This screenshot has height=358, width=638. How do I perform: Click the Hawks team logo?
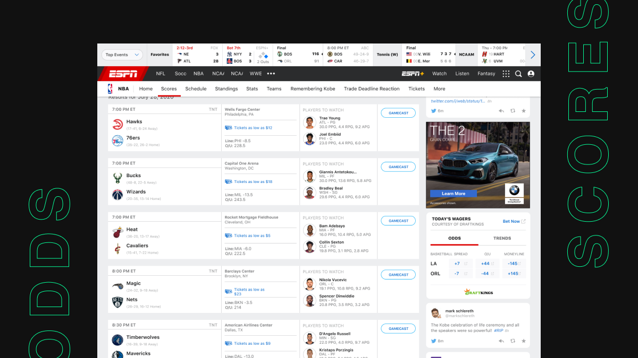click(x=117, y=124)
